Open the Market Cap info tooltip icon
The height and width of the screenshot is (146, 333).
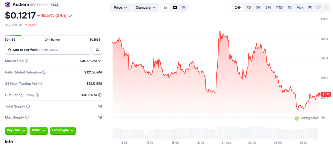[27, 61]
